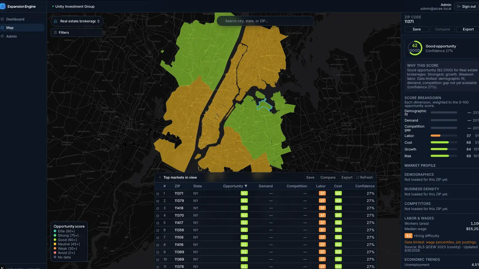Select the radio button for ZIP 11418
This screenshot has width=479, height=269.
point(158,208)
